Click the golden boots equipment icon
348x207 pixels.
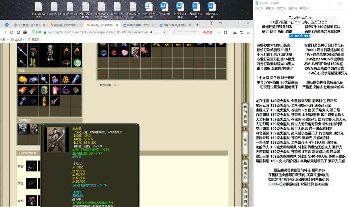click(x=33, y=62)
